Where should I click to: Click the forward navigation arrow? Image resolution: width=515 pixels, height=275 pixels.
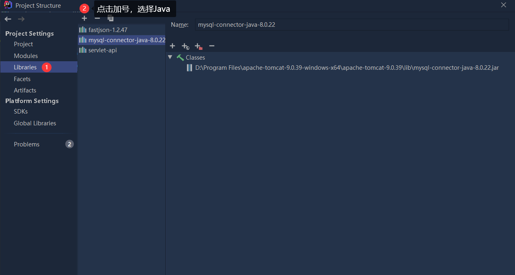tap(21, 19)
